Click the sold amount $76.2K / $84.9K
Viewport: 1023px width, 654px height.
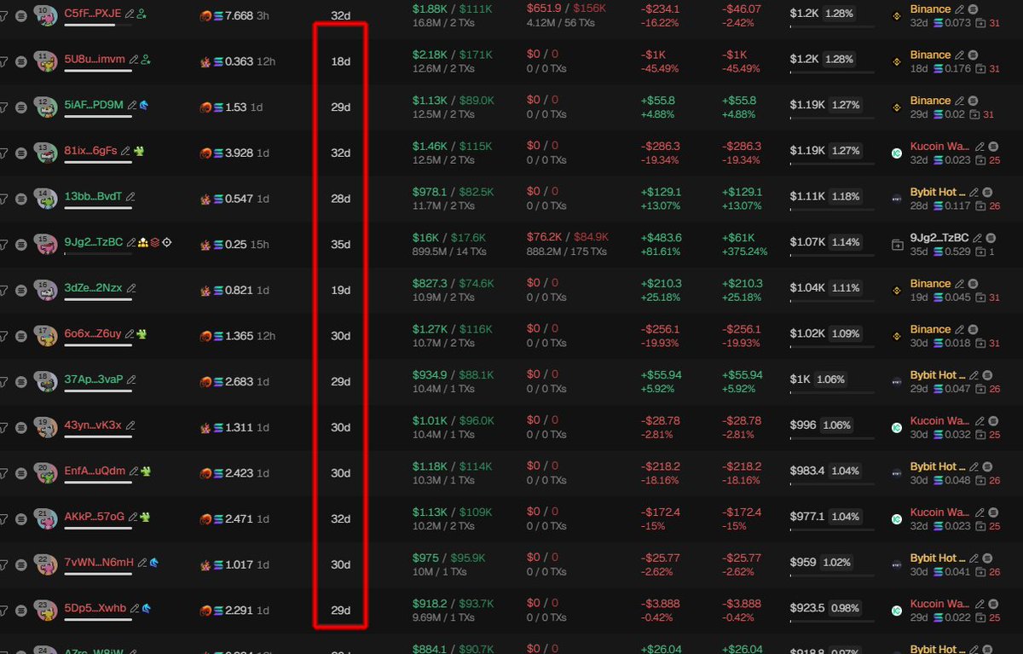(567, 237)
